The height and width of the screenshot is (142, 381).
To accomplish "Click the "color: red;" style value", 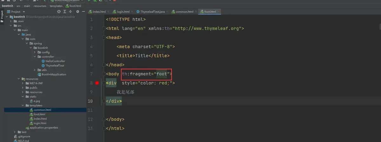I will click(x=155, y=83).
